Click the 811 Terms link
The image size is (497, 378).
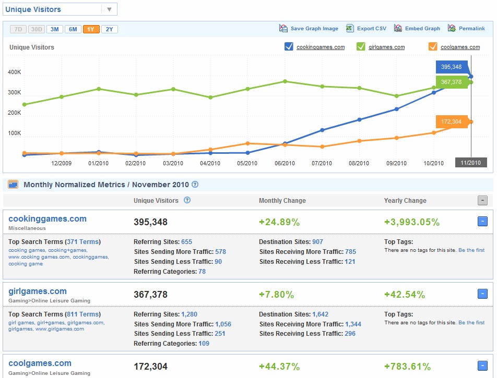tap(82, 314)
